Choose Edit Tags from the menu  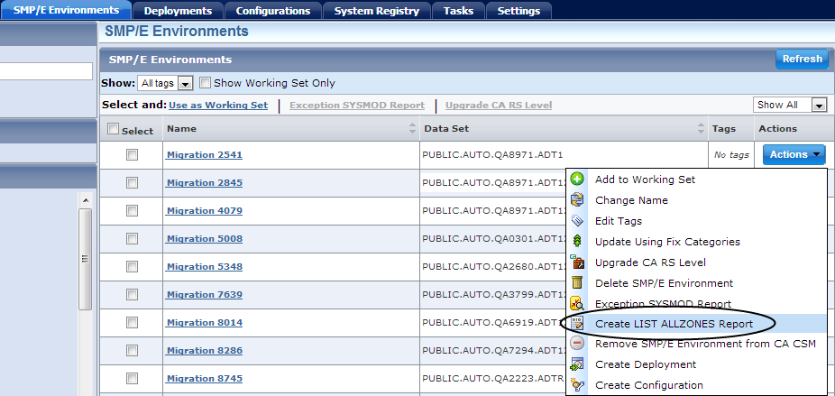[619, 221]
